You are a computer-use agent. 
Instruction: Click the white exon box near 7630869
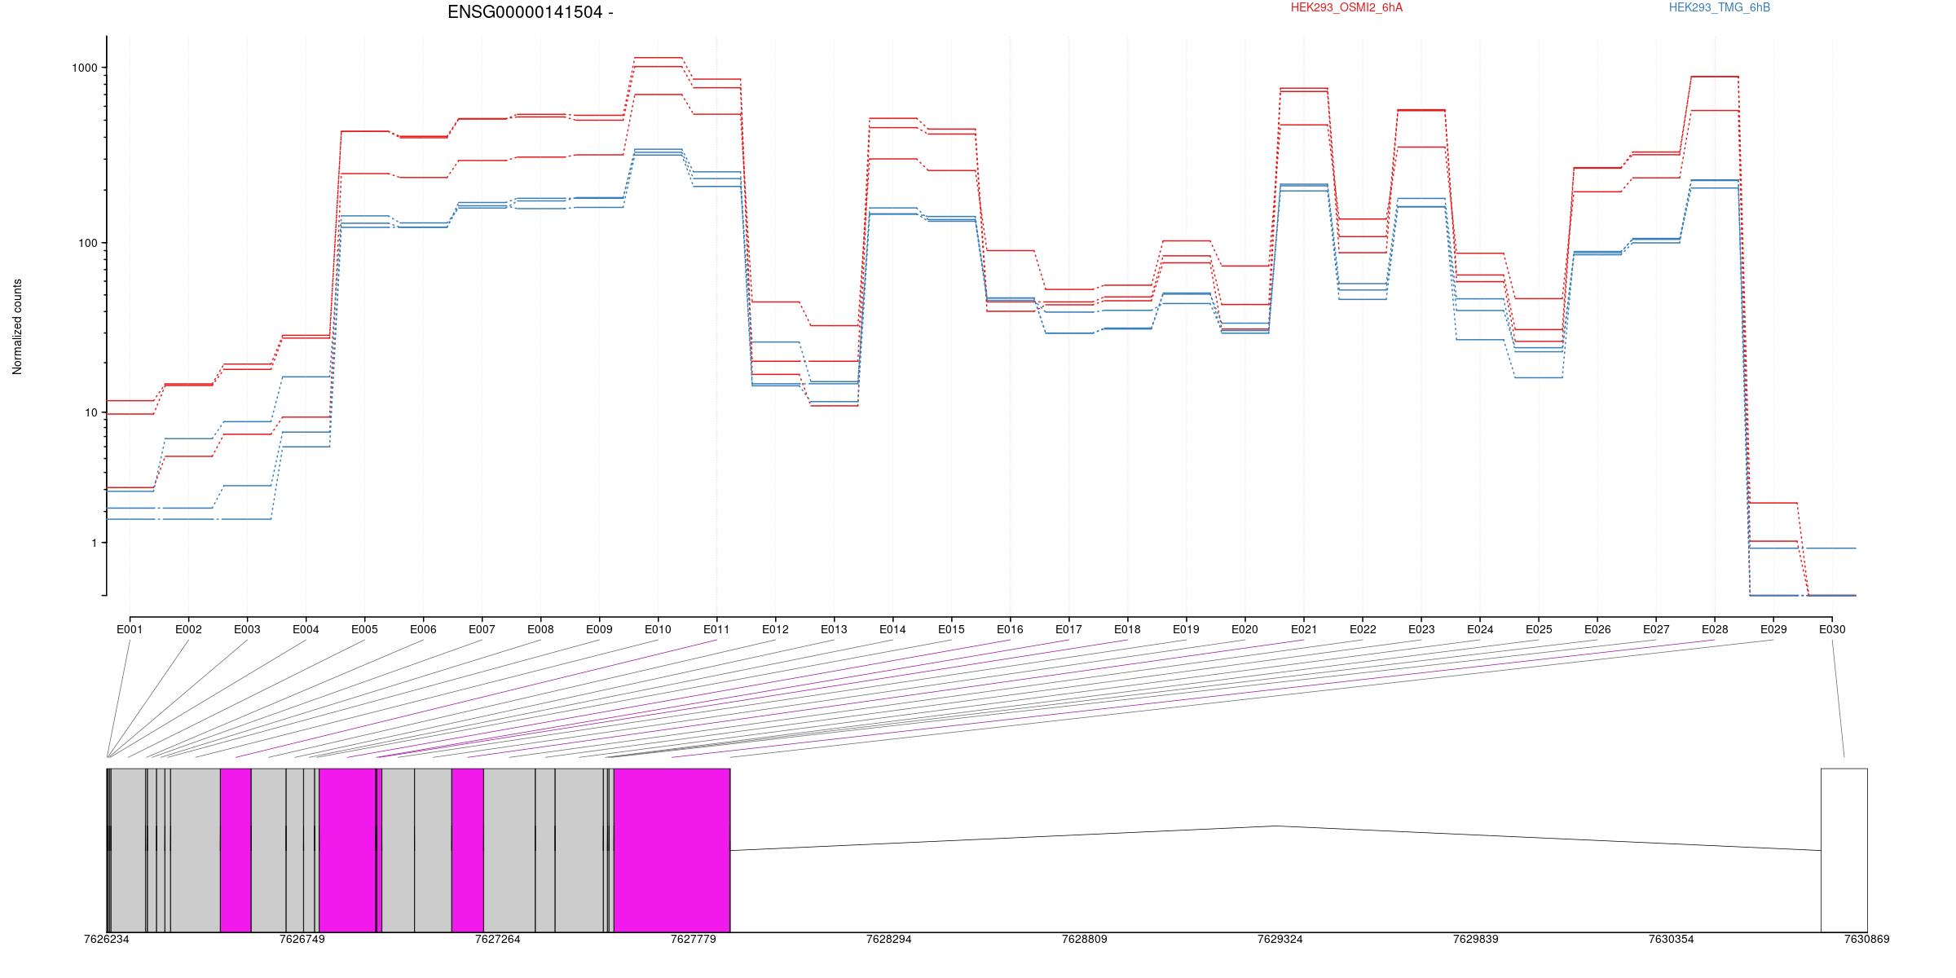pos(1844,850)
